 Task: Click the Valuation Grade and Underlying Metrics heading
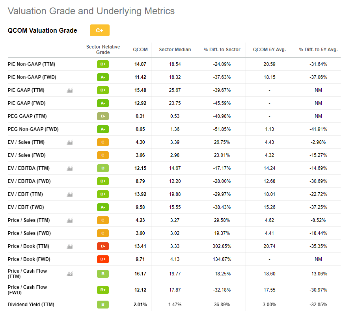(91, 11)
